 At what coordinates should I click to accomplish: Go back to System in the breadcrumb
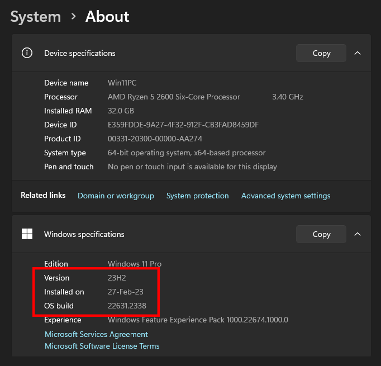pos(36,17)
